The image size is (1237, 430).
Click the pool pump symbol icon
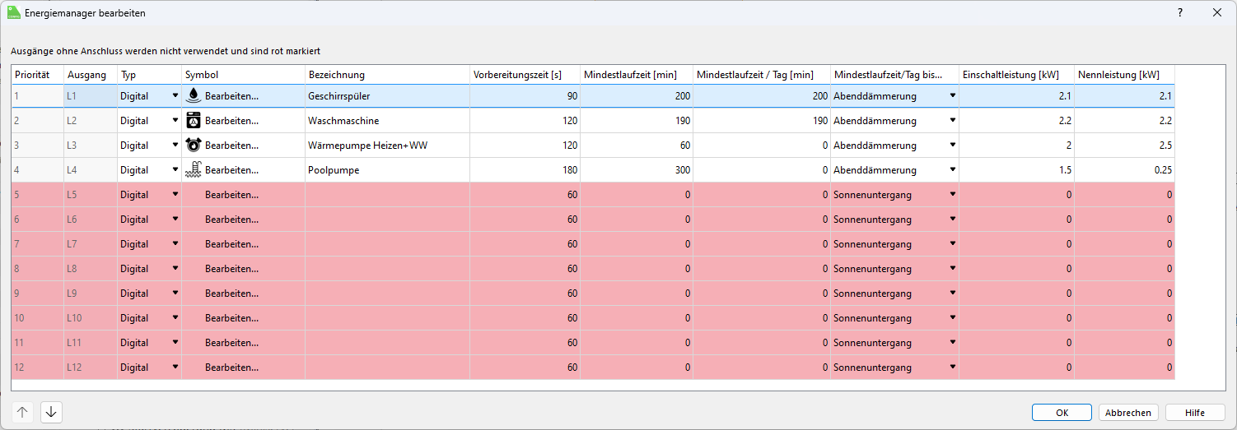pyautogui.click(x=194, y=169)
